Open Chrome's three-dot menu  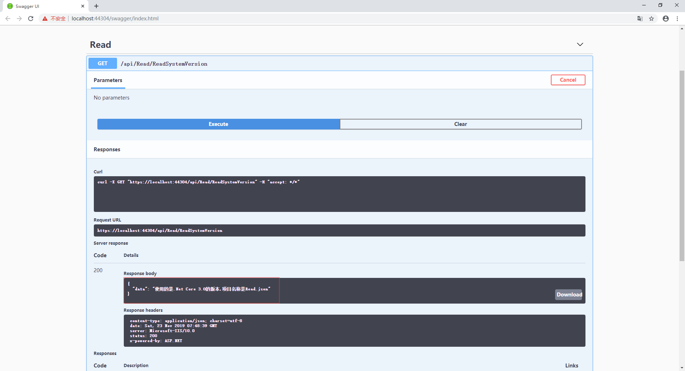(x=677, y=19)
